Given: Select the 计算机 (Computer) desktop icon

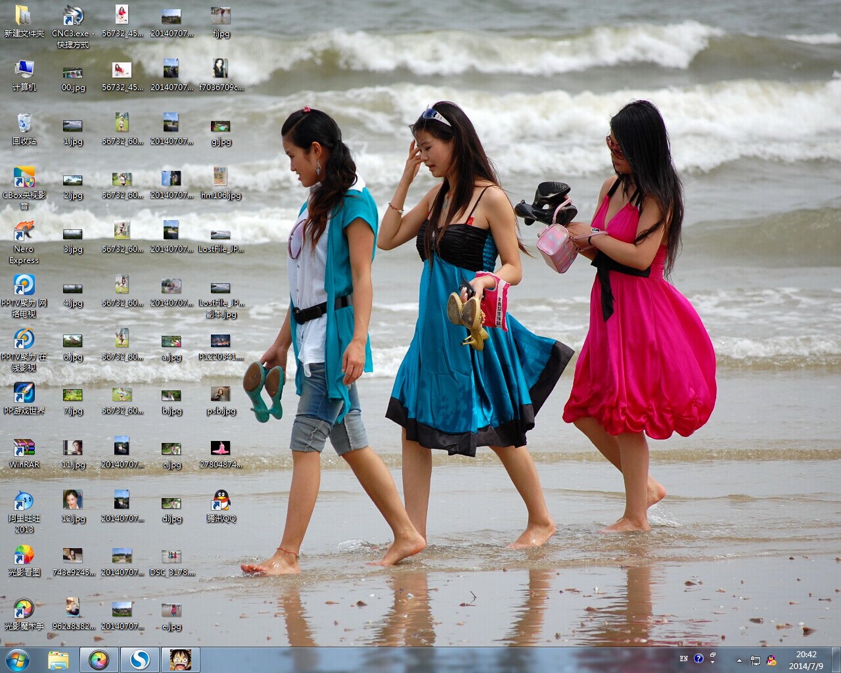Looking at the screenshot, I should (24, 70).
